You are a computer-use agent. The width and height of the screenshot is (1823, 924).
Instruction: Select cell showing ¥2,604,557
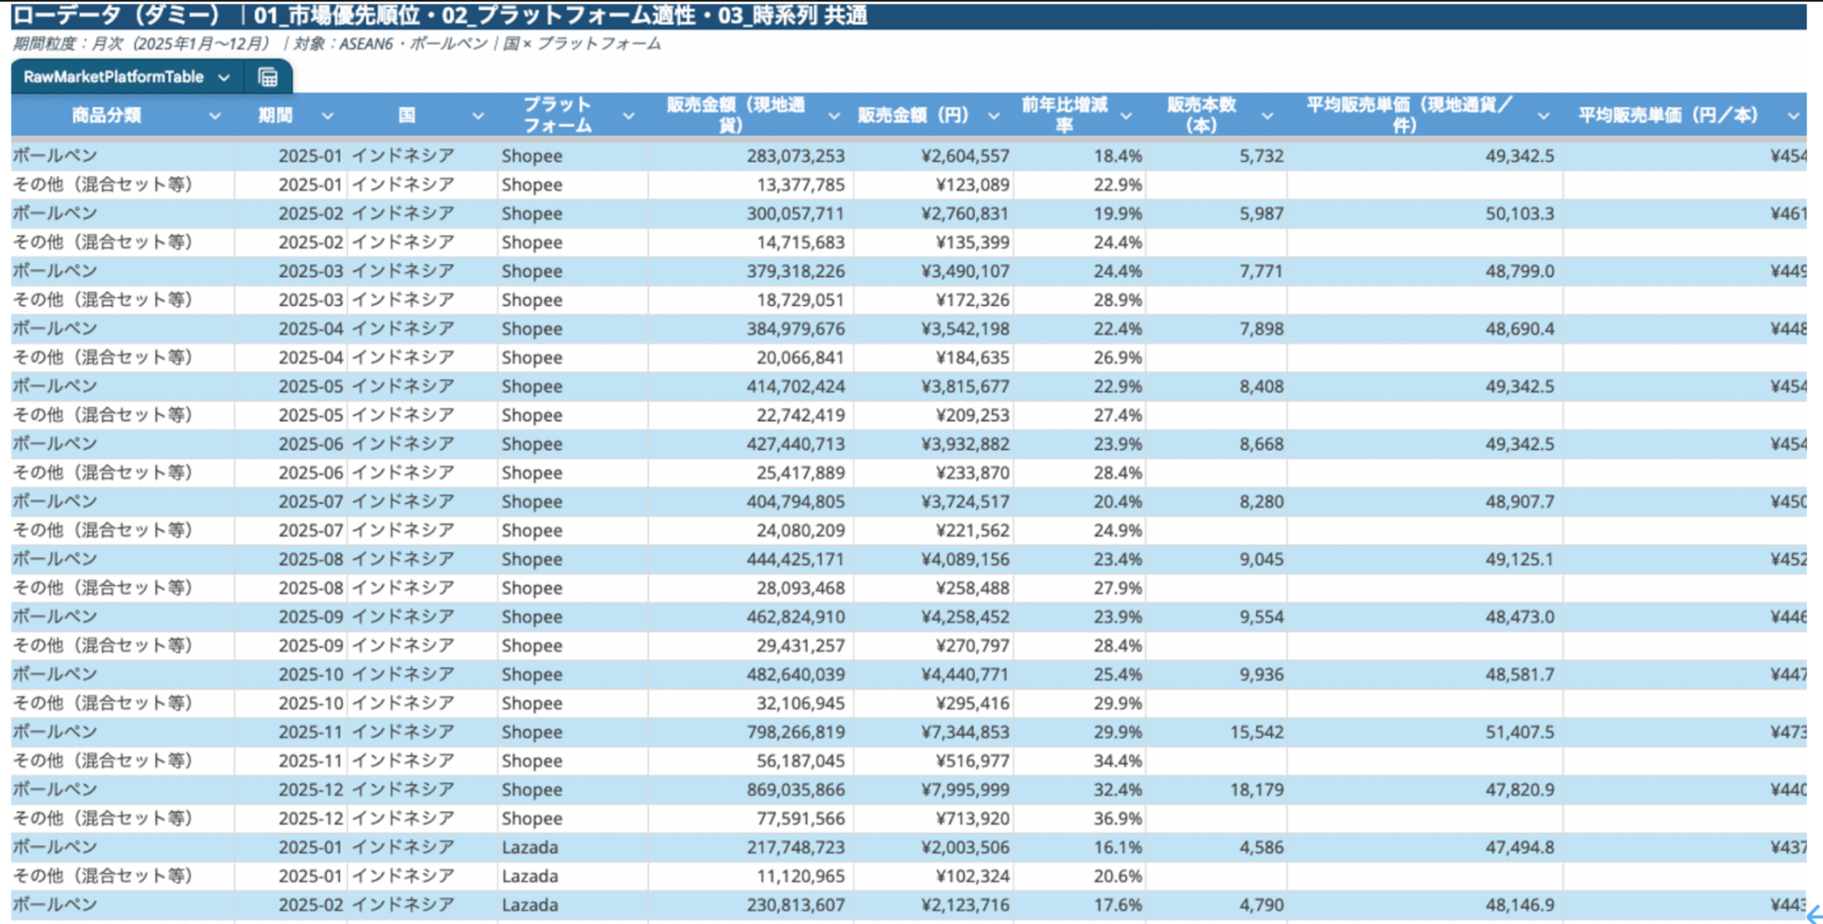pos(934,156)
